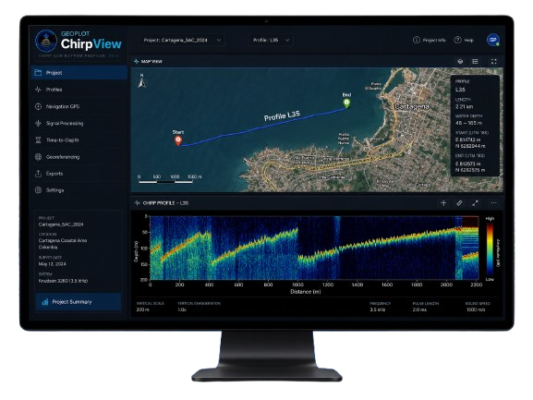Screen dimensions: 533x400
Task: Click the Pulse Length 2.0 ms value
Action: coord(419,309)
